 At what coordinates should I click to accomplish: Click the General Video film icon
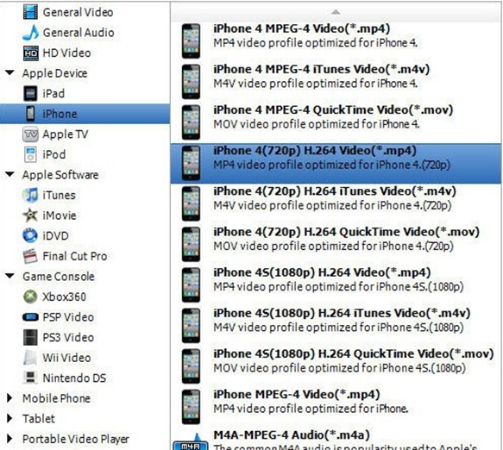[30, 12]
